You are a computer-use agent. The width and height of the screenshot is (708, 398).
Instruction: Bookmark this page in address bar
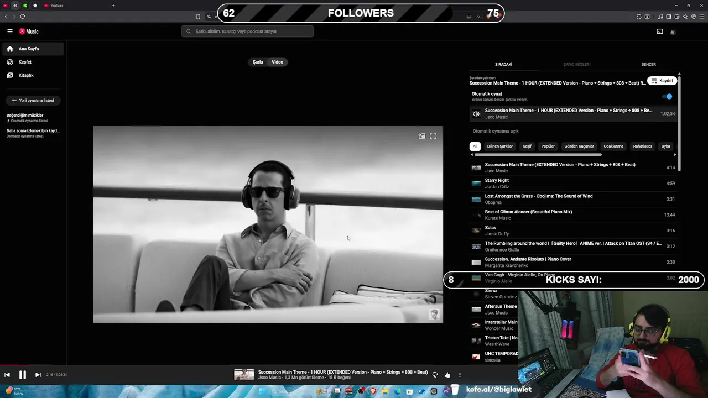198,17
